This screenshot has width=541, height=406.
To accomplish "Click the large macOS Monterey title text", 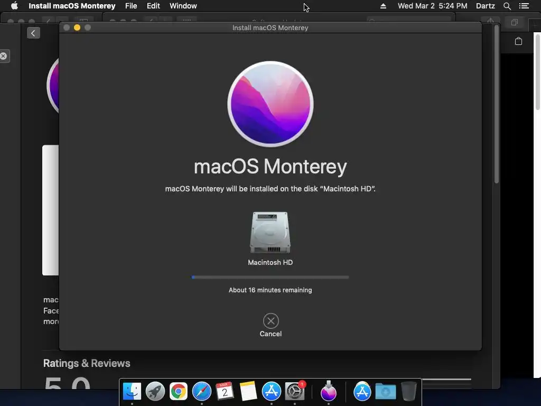I will (x=270, y=167).
